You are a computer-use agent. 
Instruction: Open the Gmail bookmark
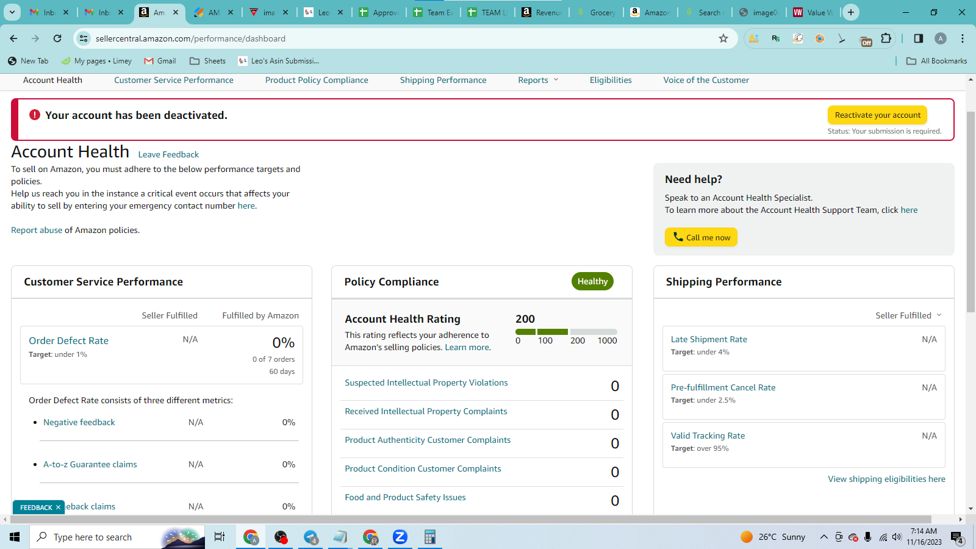coord(160,61)
